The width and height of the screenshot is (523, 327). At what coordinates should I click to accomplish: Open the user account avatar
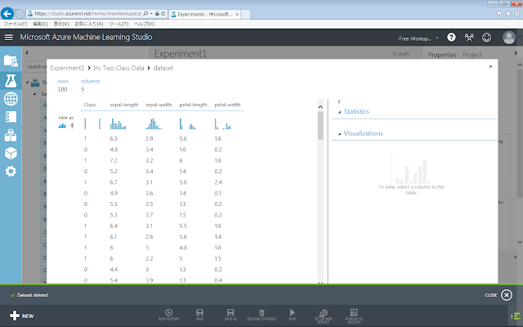tap(509, 38)
